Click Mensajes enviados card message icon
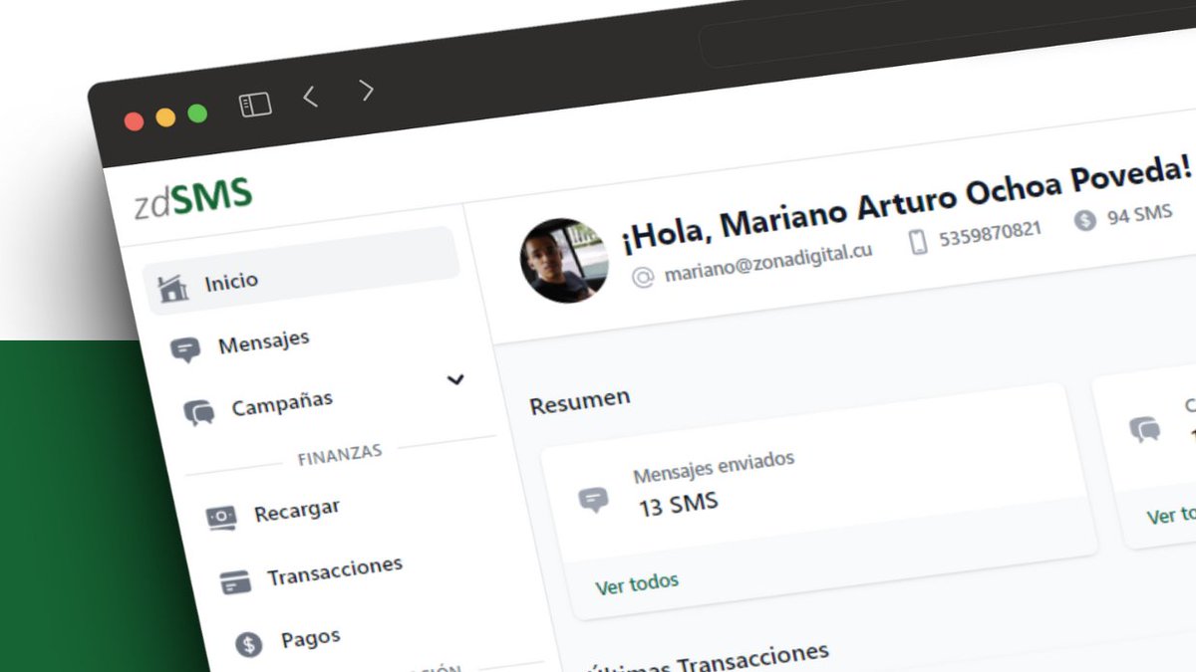 point(594,499)
